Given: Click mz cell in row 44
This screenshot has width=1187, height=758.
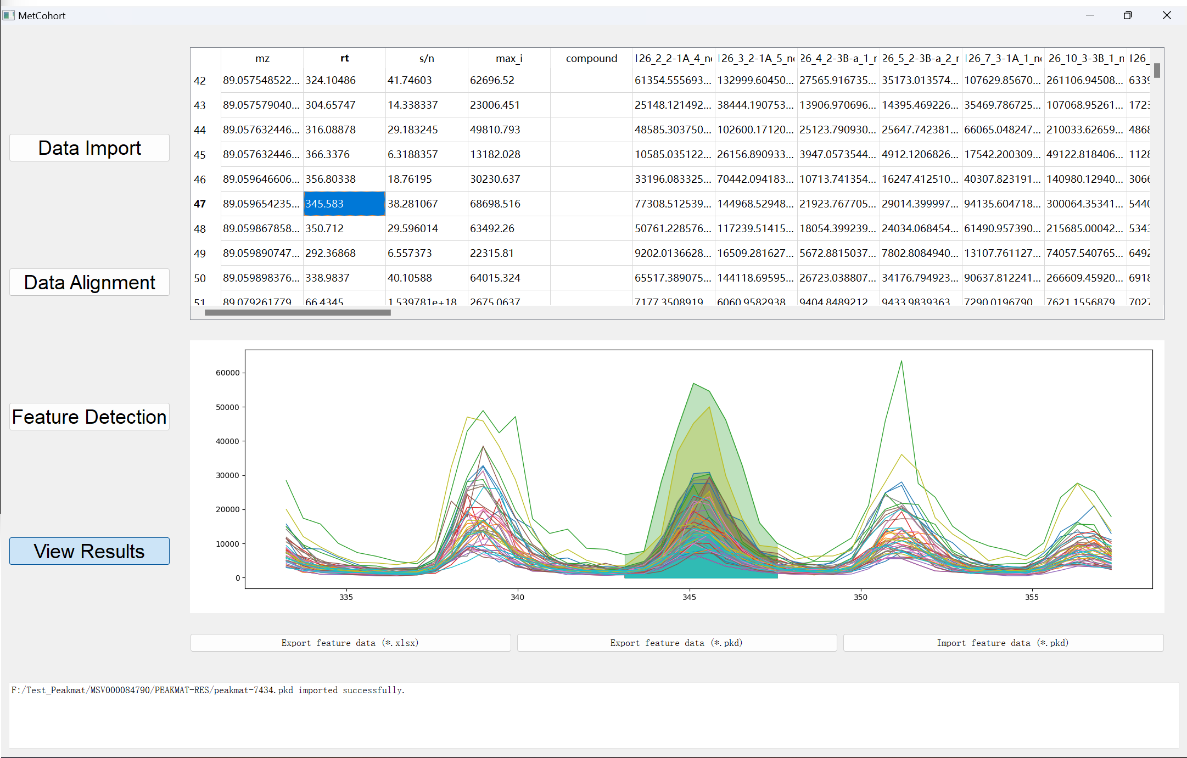Looking at the screenshot, I should pyautogui.click(x=262, y=130).
